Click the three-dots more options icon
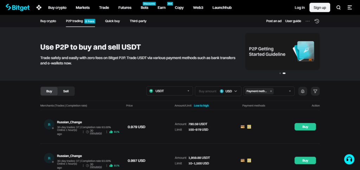The width and height of the screenshot is (360, 170). coord(308,21)
